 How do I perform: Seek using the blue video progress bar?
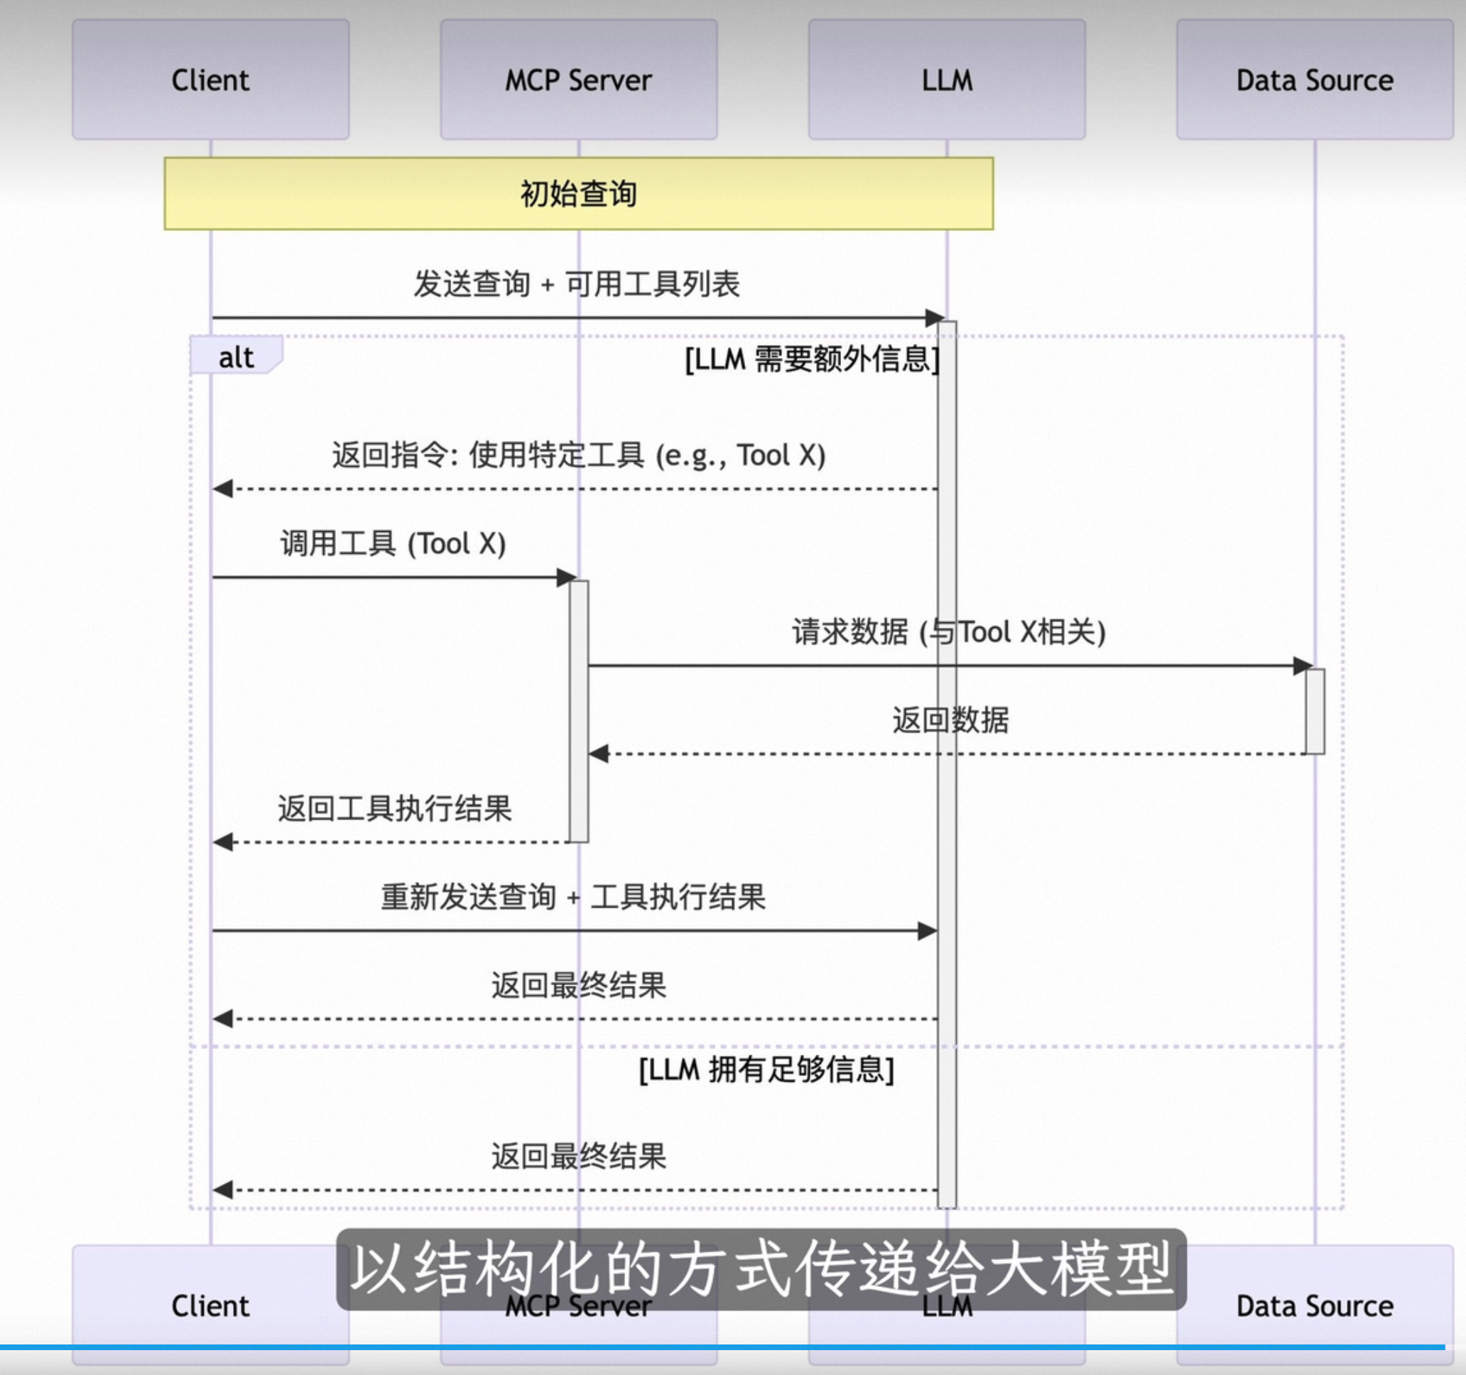point(722,1347)
